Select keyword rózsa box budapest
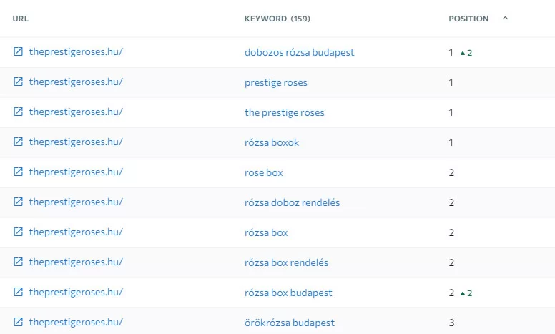 point(288,293)
